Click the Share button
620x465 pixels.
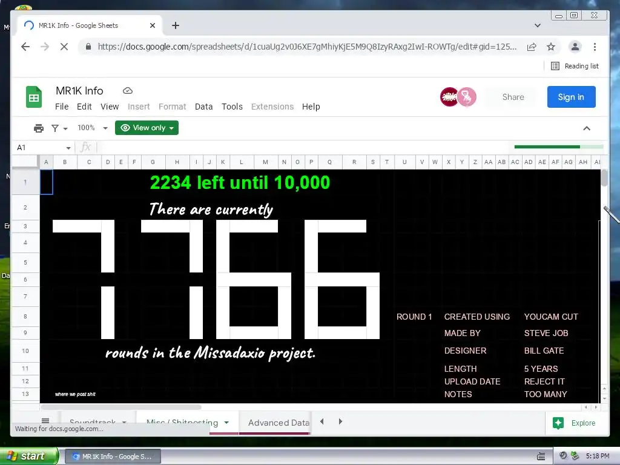(x=513, y=97)
